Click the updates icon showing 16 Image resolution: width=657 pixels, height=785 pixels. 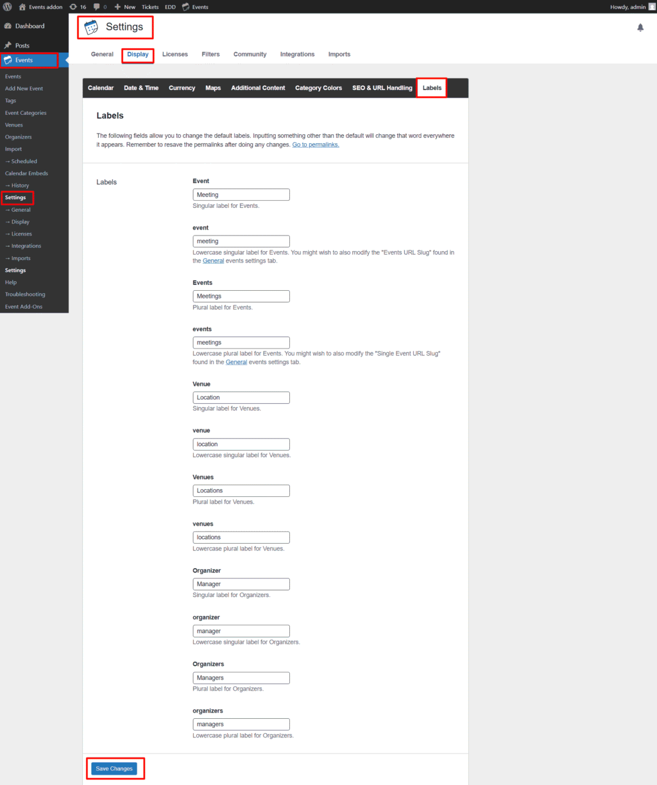(x=73, y=6)
